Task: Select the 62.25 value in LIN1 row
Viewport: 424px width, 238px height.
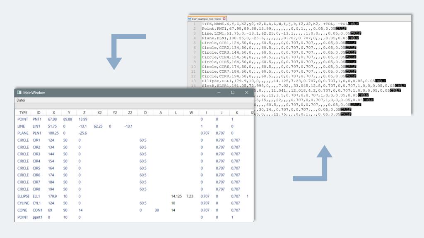Action: pos(98,126)
